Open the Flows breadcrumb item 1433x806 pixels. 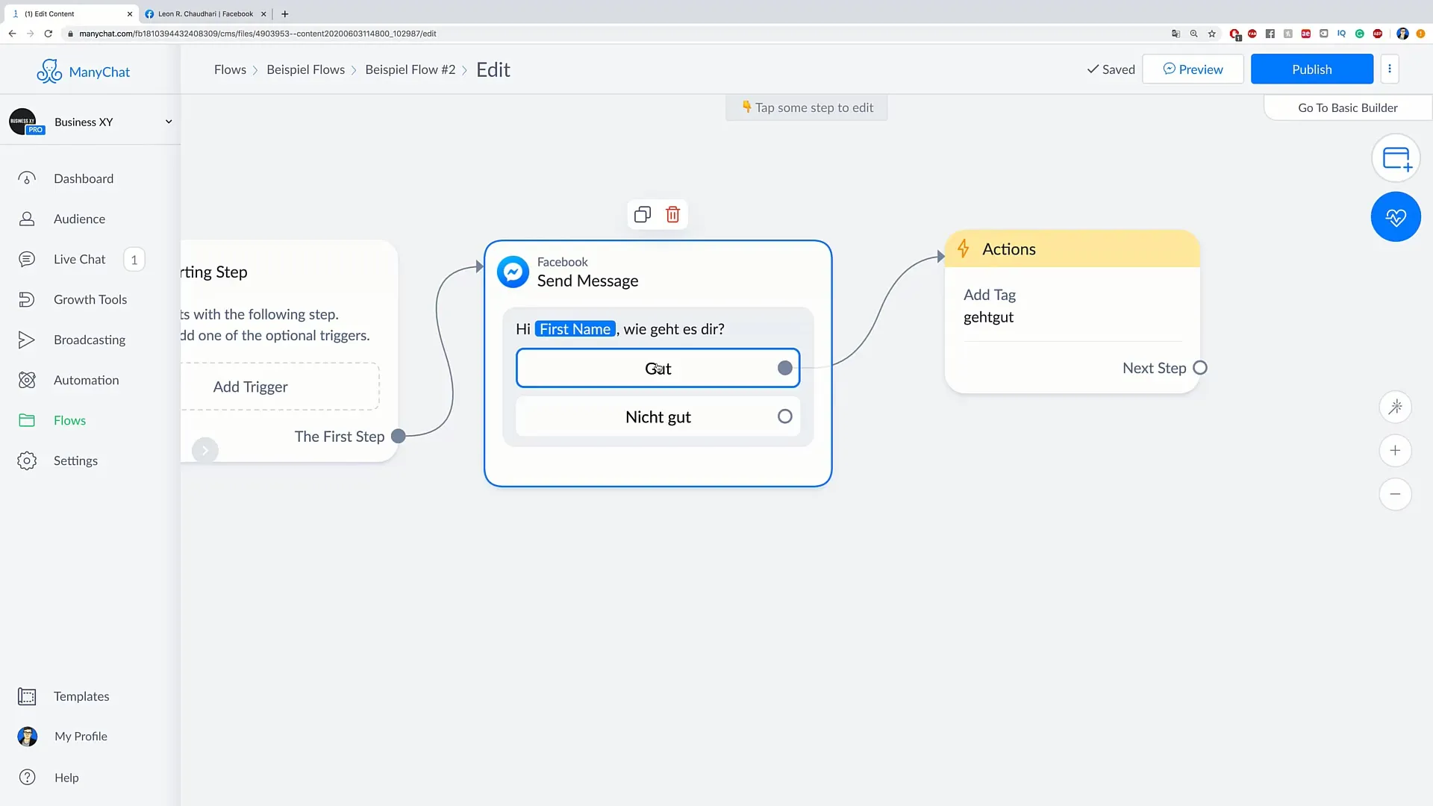pyautogui.click(x=231, y=69)
